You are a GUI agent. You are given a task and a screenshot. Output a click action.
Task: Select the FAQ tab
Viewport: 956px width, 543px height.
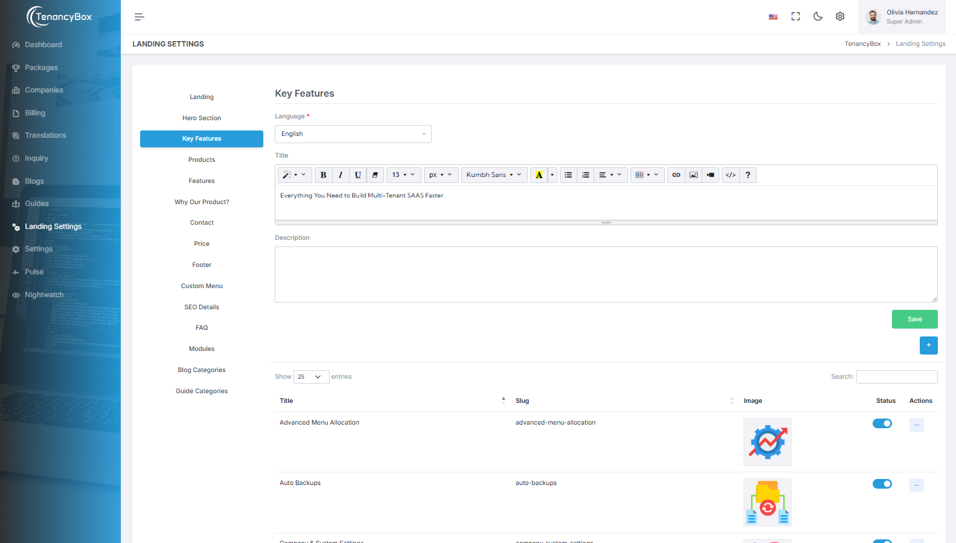tap(202, 328)
